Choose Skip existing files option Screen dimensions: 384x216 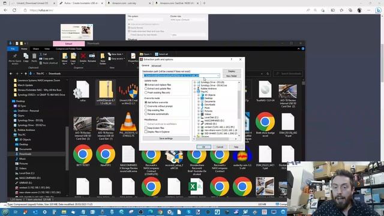(146, 110)
